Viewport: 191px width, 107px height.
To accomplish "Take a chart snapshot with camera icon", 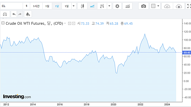I will [144, 6].
